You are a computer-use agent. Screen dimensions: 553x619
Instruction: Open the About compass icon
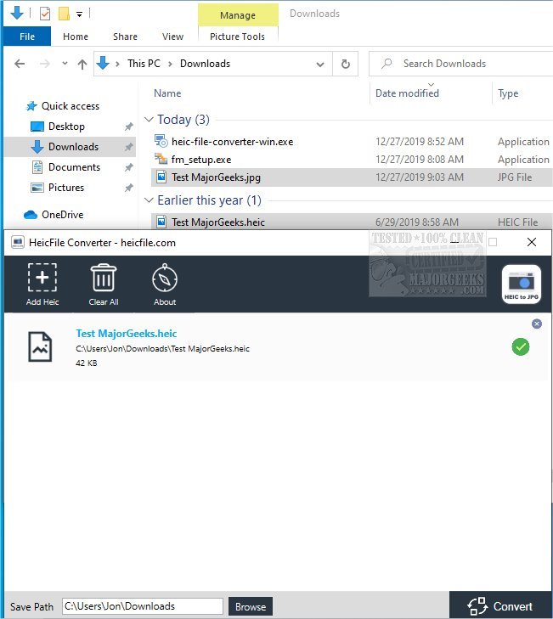(165, 278)
